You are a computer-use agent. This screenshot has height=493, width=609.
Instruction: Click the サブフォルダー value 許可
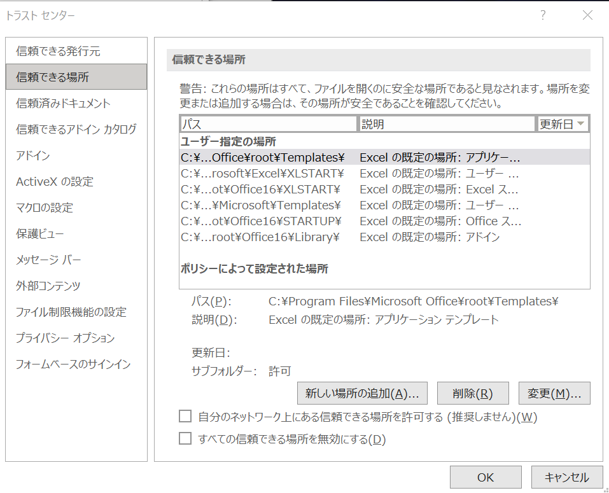279,371
